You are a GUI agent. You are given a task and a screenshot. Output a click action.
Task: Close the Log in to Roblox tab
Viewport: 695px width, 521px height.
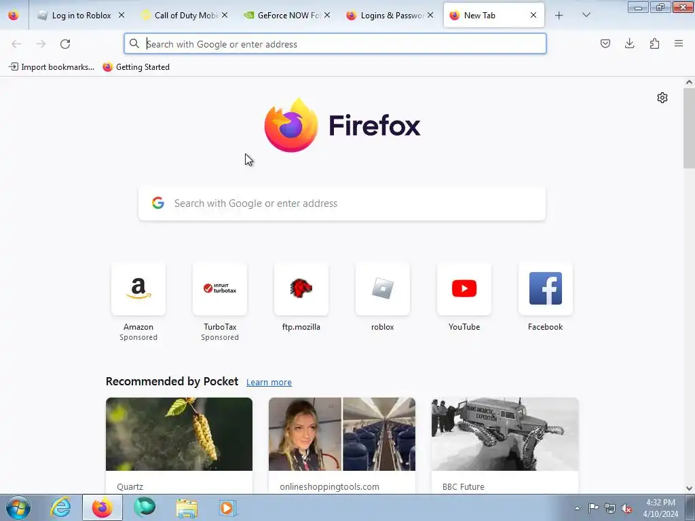pos(121,15)
